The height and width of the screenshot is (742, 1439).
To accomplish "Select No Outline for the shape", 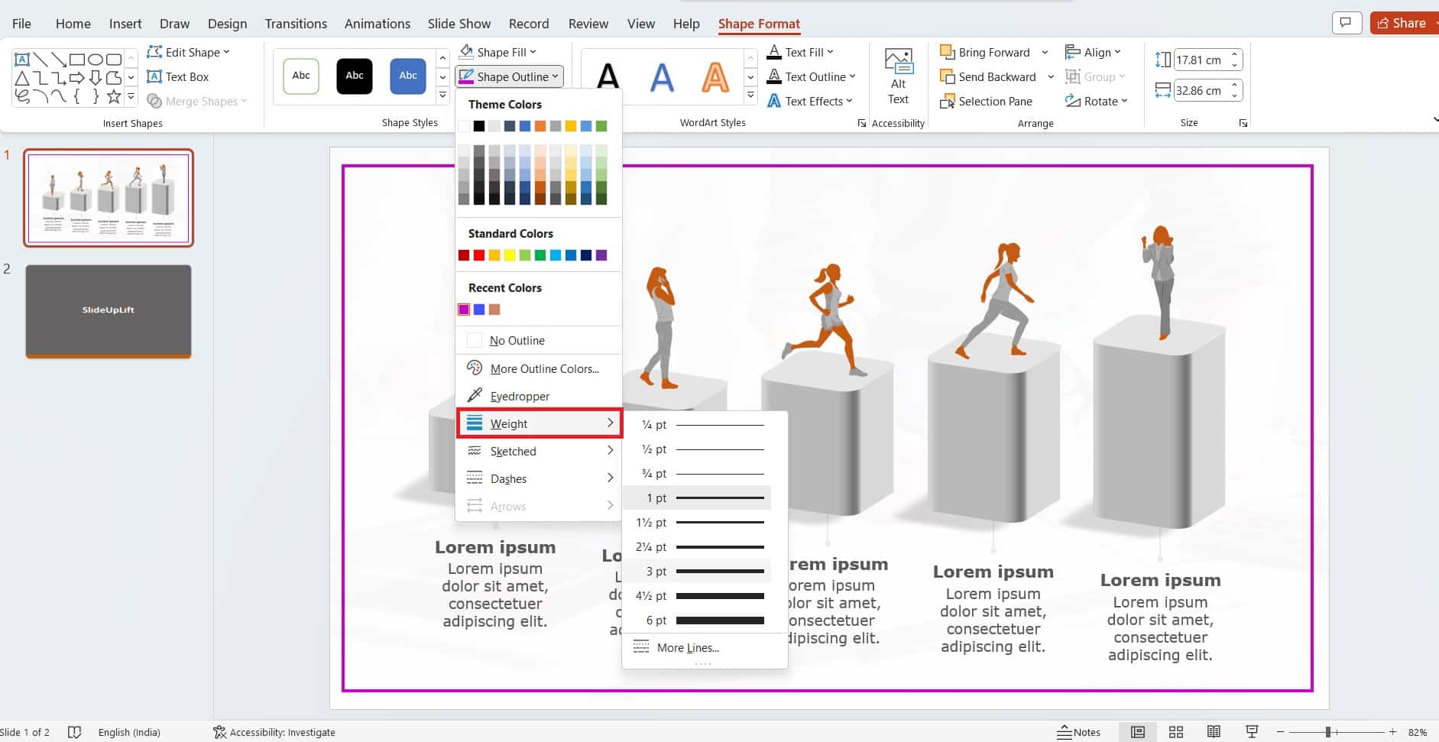I will coord(517,339).
